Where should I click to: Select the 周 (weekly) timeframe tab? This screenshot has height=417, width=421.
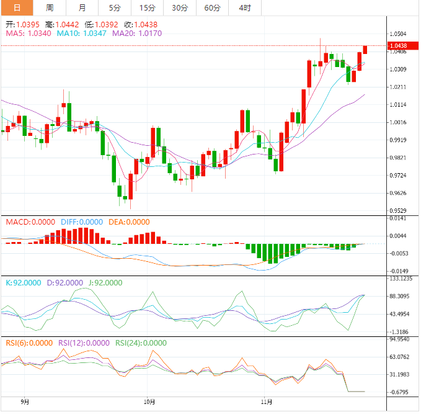pyautogui.click(x=50, y=8)
